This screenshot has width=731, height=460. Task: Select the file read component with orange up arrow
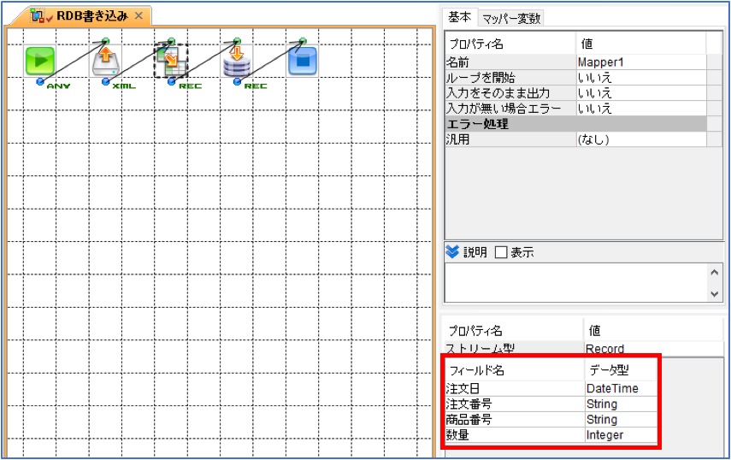[106, 61]
